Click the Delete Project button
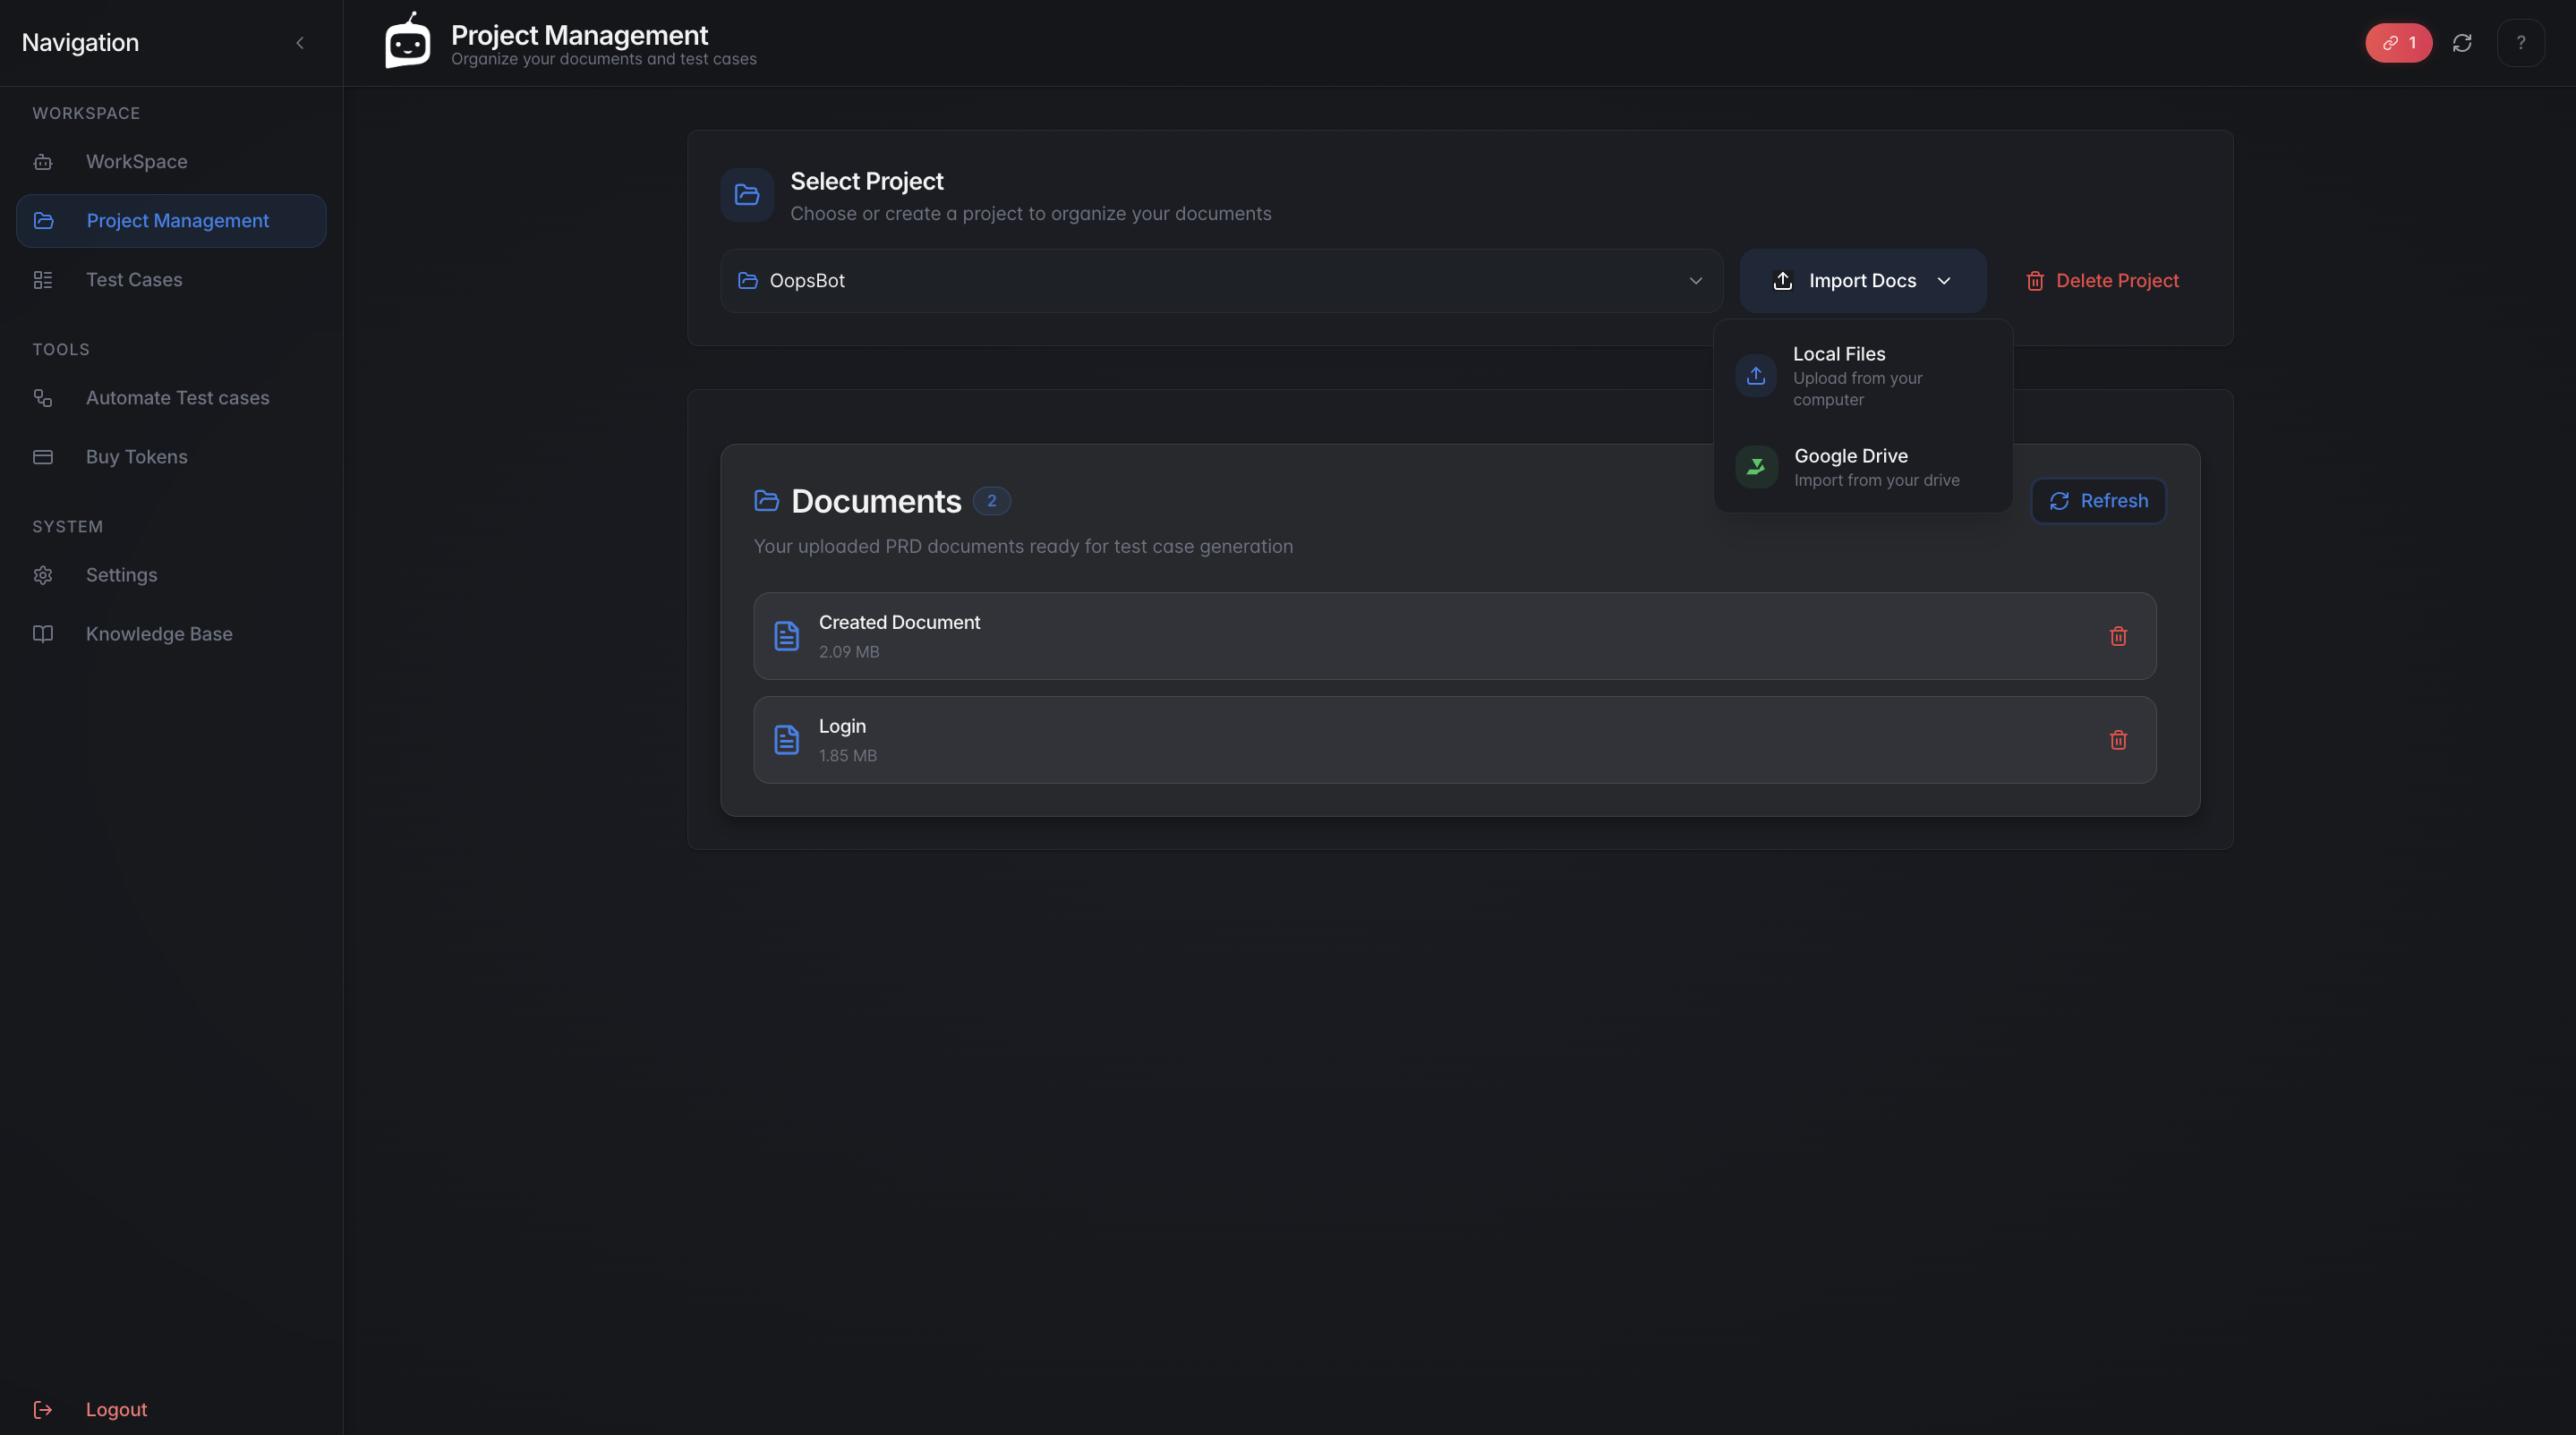The image size is (2576, 1435). tap(2102, 281)
